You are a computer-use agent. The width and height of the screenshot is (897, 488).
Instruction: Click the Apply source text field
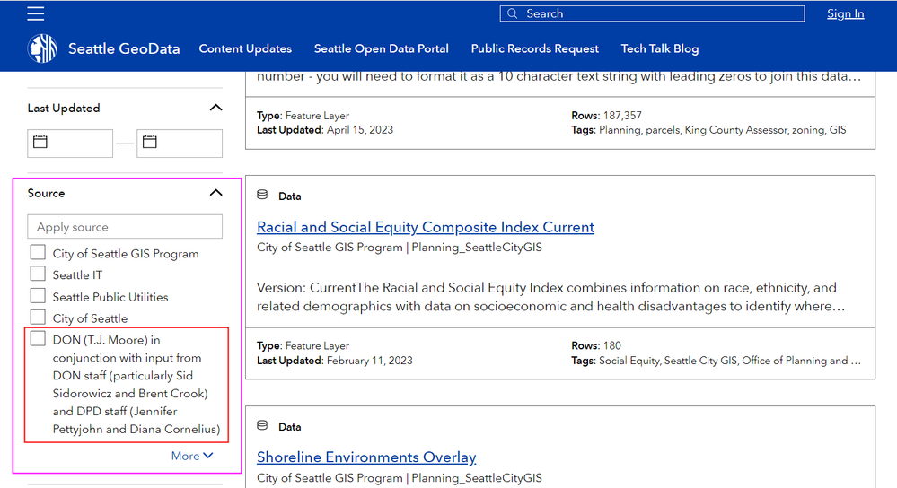coord(125,227)
